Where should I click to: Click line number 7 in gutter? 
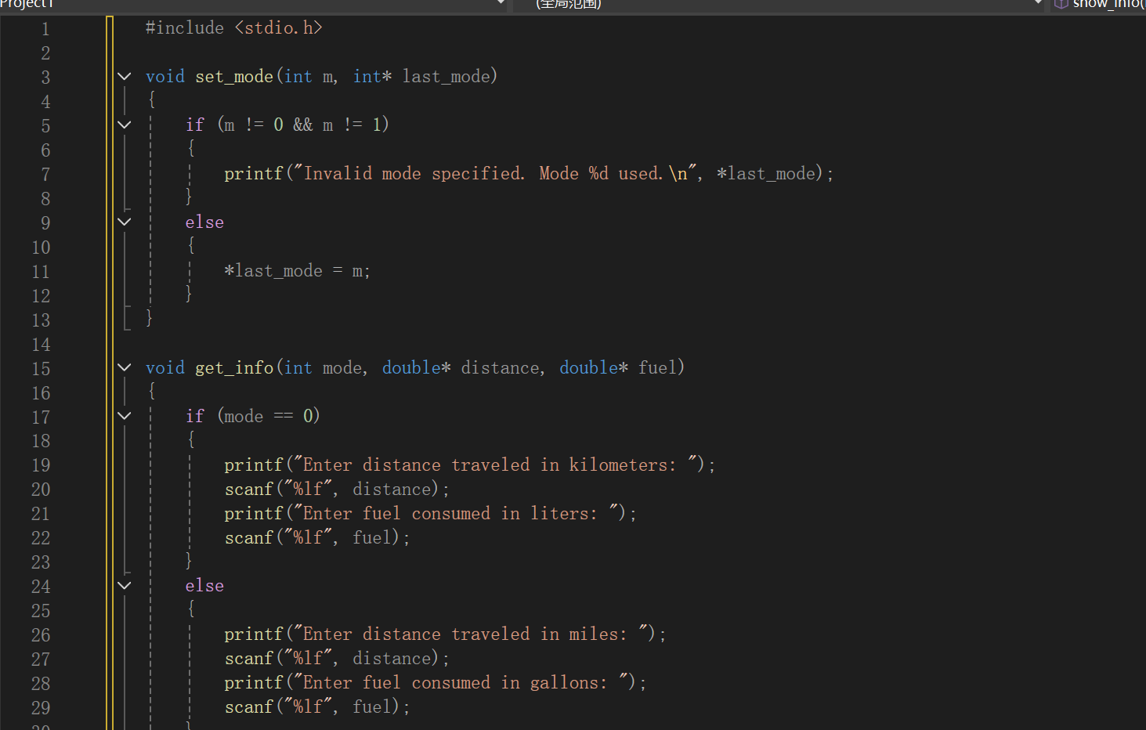[x=45, y=175]
